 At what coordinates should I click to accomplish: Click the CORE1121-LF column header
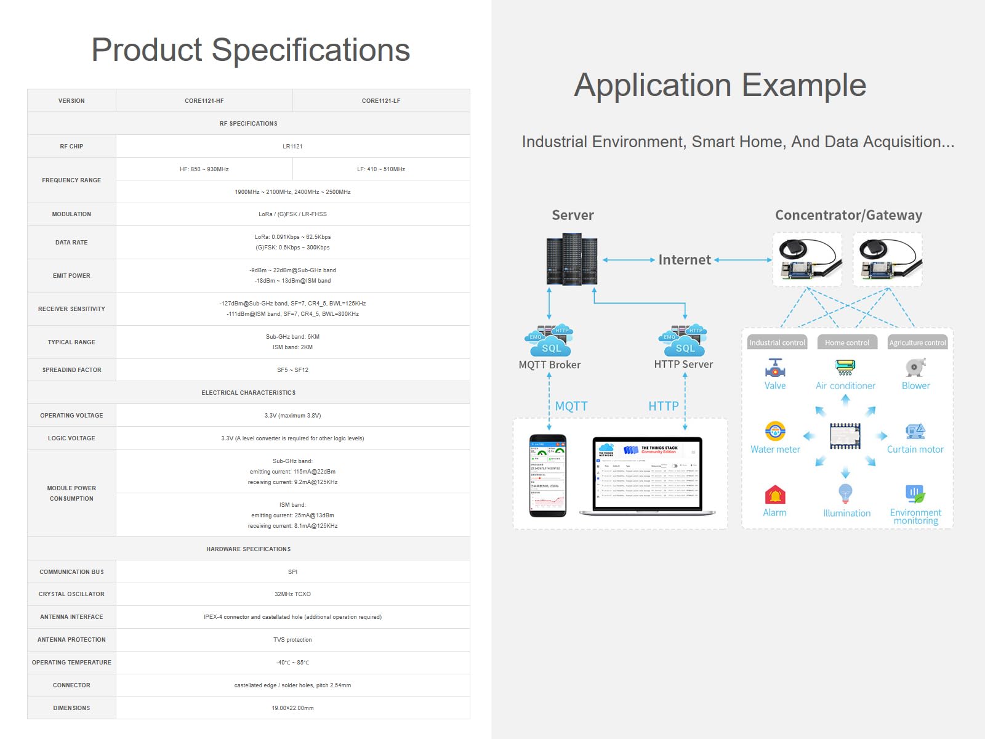tap(381, 100)
